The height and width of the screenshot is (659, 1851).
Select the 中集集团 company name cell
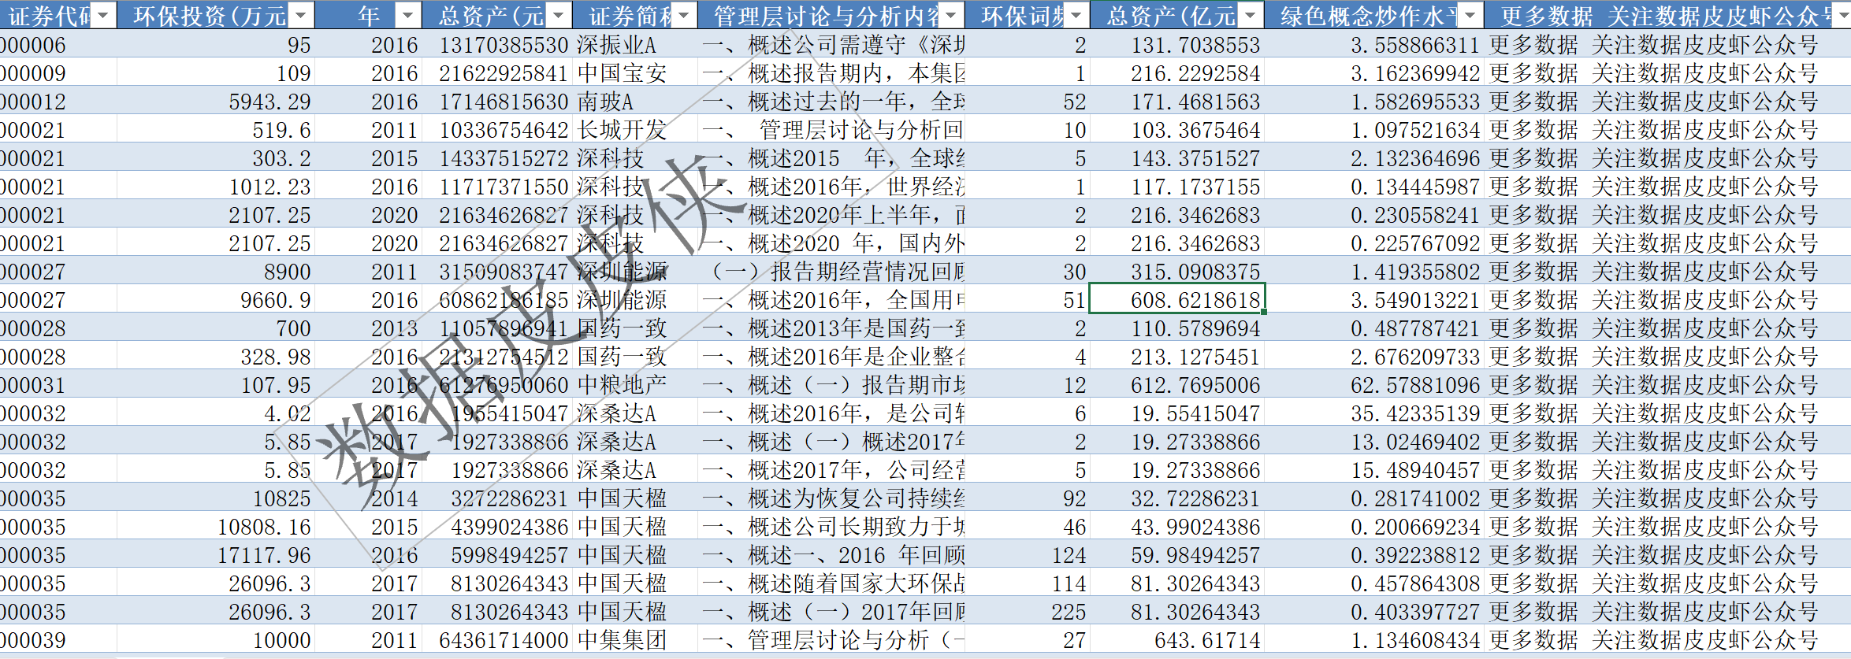(622, 640)
